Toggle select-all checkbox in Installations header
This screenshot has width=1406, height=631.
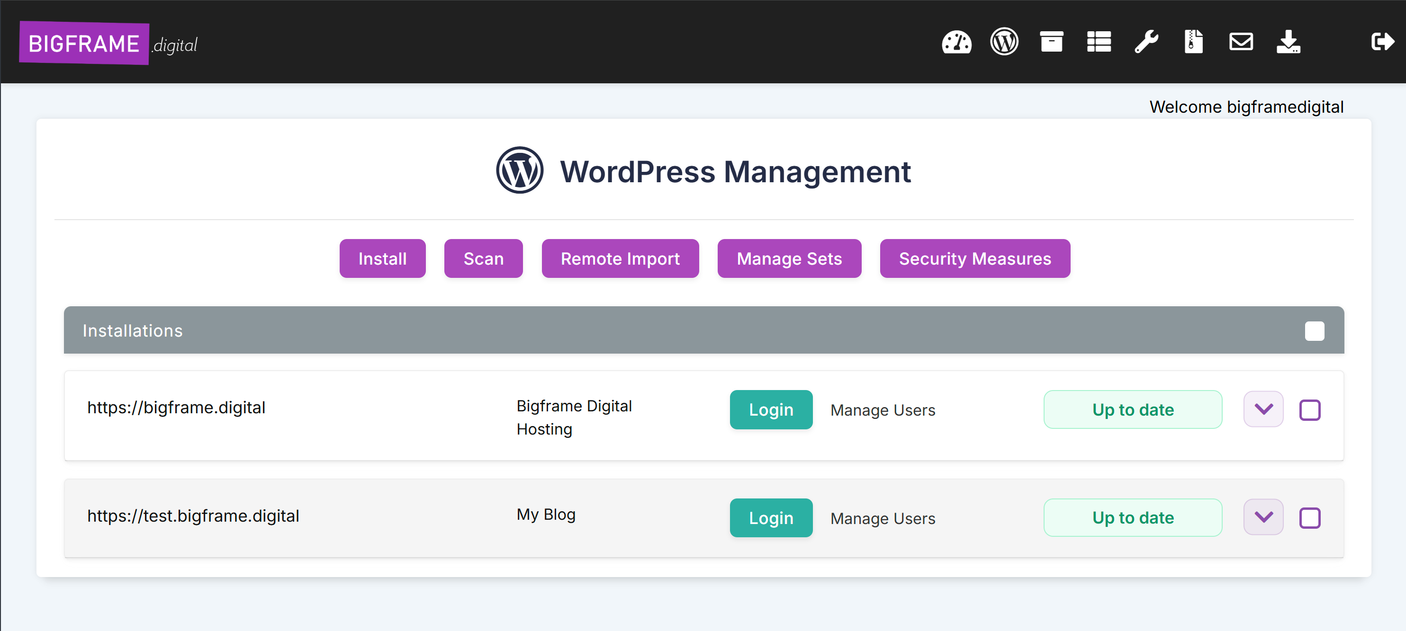point(1314,331)
